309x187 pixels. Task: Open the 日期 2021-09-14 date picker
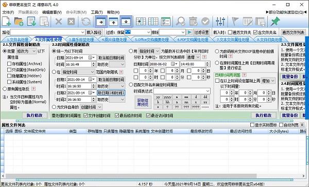[x=92, y=58]
